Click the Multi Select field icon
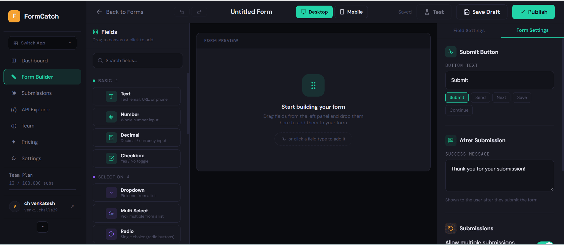Screen dimensions: 564x245 point(111,213)
